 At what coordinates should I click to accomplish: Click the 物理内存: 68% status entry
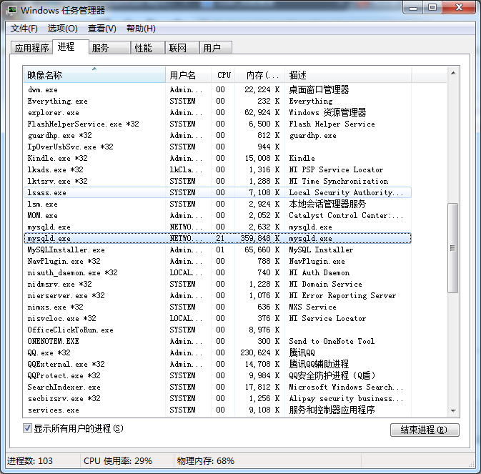(206, 461)
